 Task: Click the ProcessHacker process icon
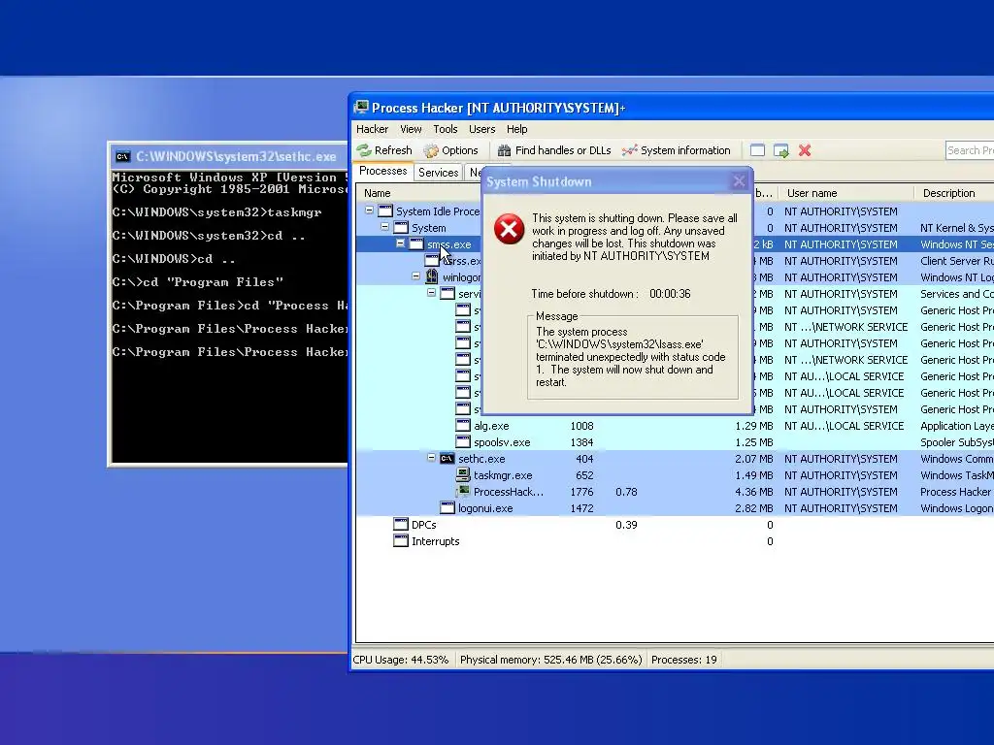coord(463,491)
